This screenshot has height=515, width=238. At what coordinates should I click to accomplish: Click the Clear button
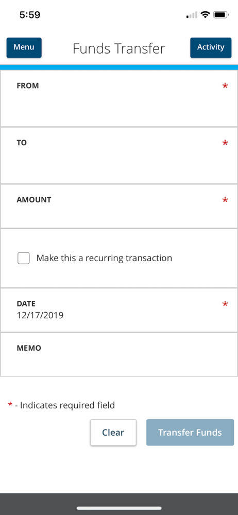113,433
